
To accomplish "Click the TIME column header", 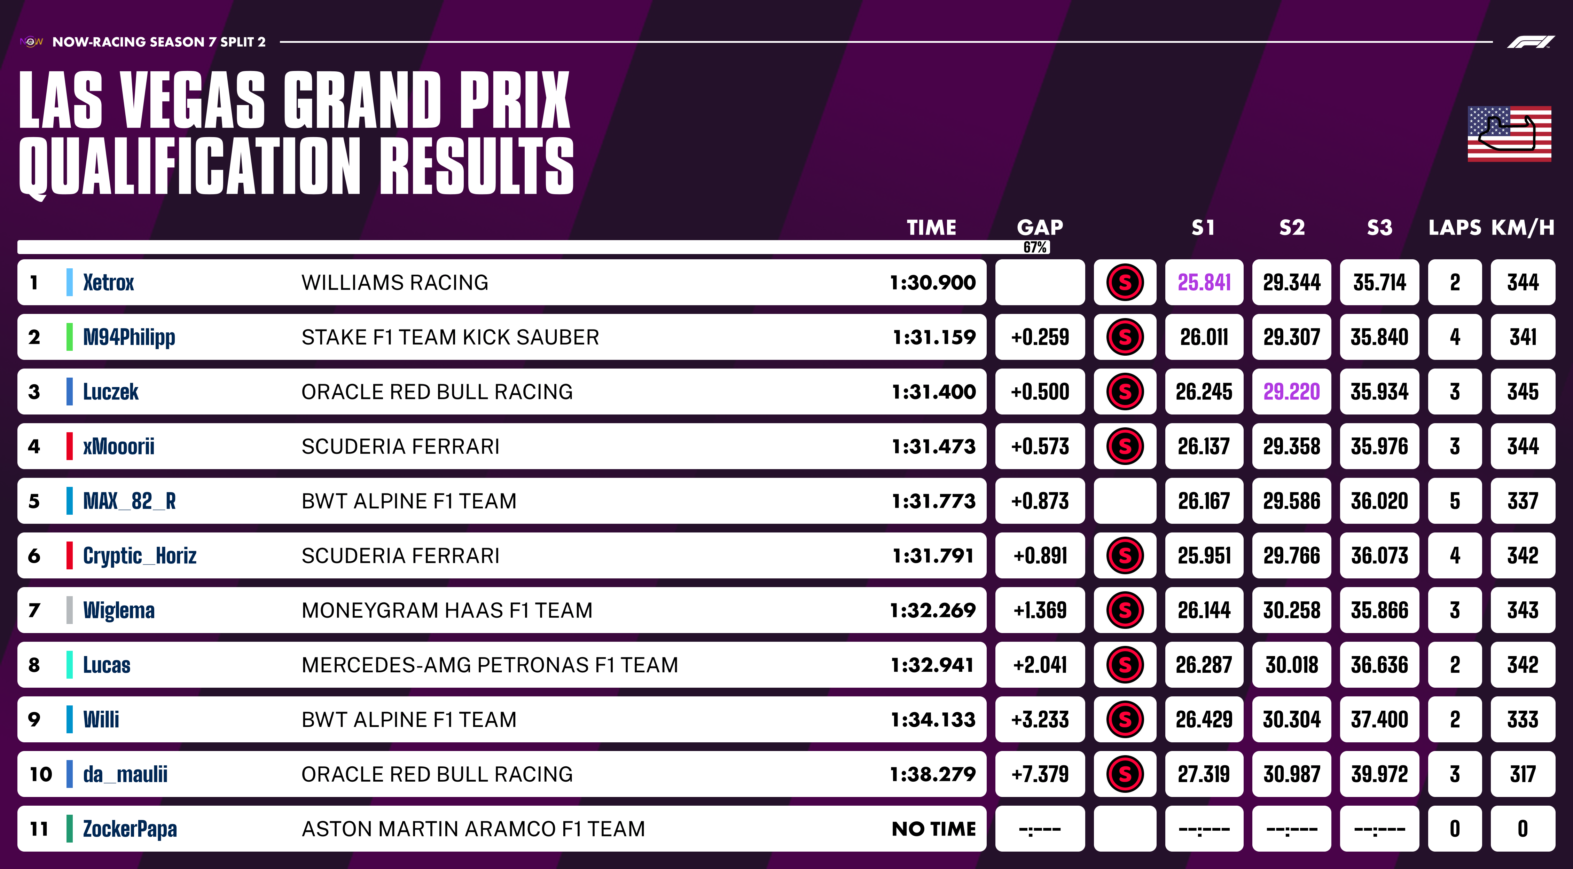I will coord(932,228).
